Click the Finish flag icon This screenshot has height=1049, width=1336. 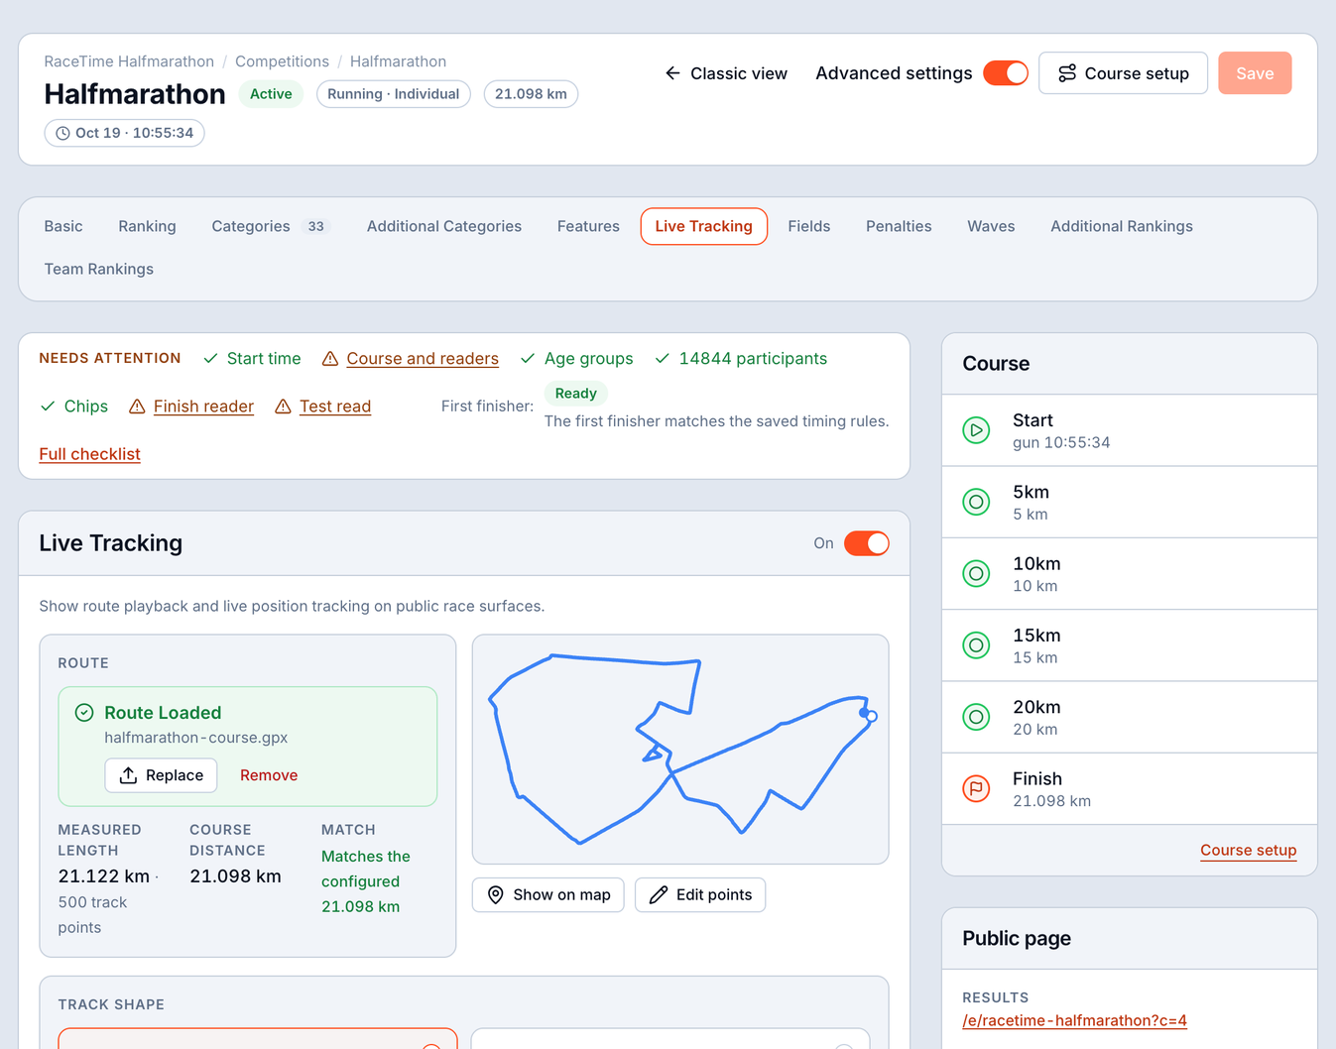click(976, 788)
